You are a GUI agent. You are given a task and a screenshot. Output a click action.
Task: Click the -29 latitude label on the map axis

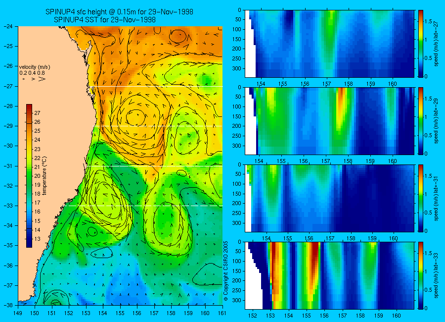coord(8,126)
